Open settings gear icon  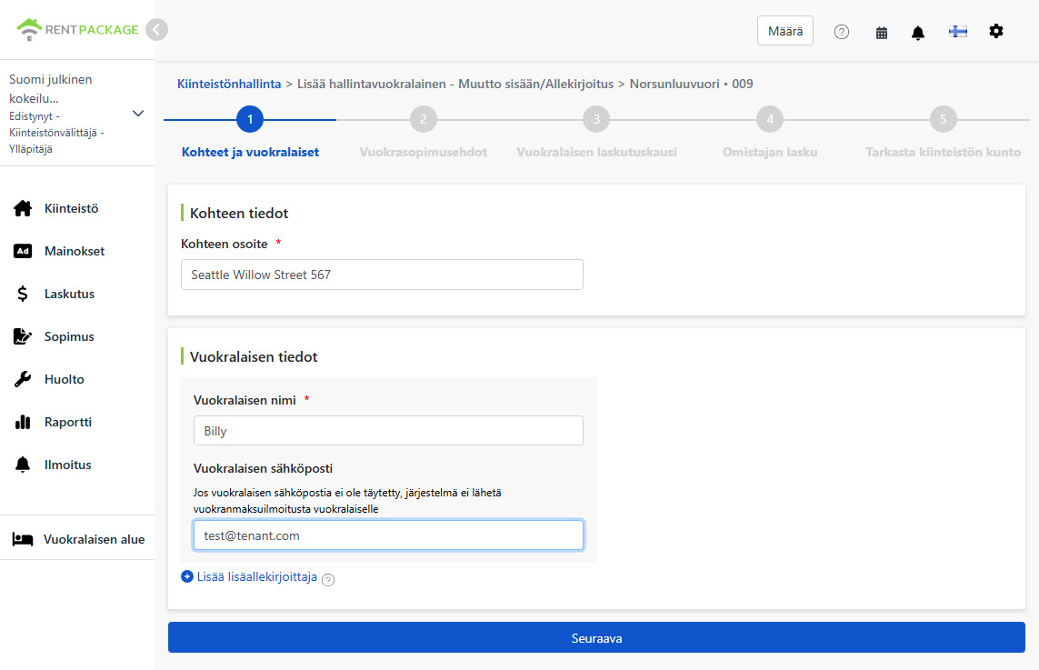click(996, 31)
